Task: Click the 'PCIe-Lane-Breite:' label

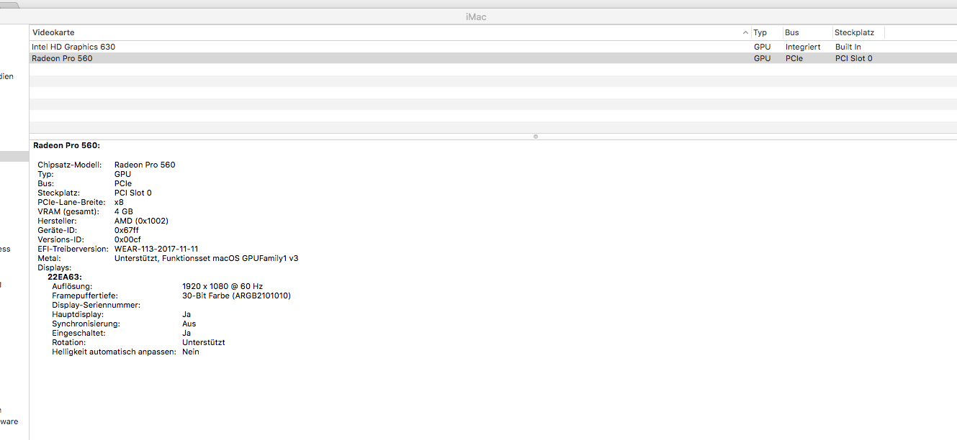Action: click(x=71, y=202)
